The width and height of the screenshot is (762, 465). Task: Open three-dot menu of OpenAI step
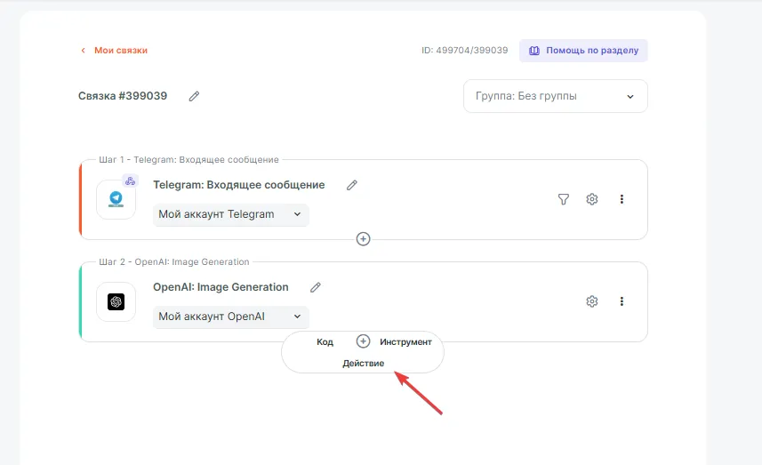[x=622, y=301]
